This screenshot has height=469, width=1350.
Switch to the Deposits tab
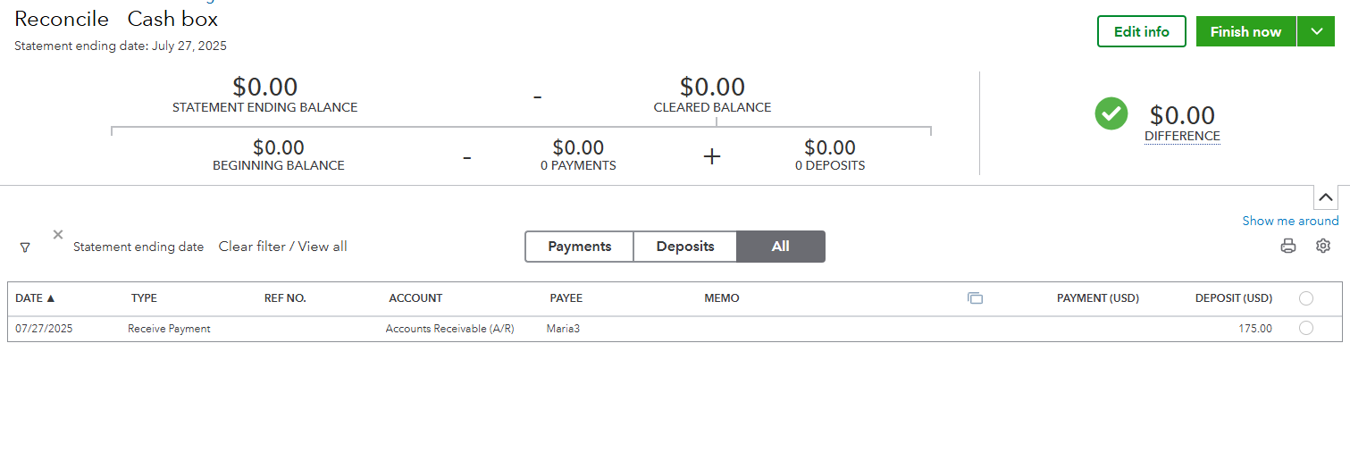click(x=685, y=247)
